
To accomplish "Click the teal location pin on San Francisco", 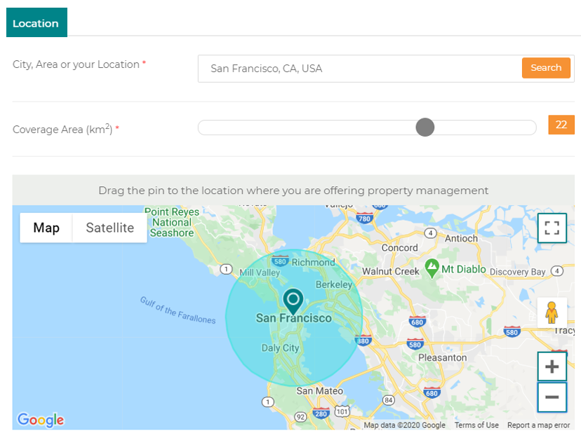I will (x=293, y=301).
